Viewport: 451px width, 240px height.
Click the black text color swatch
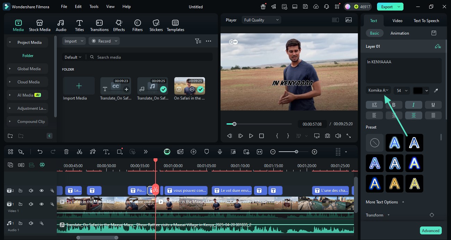[x=418, y=90]
